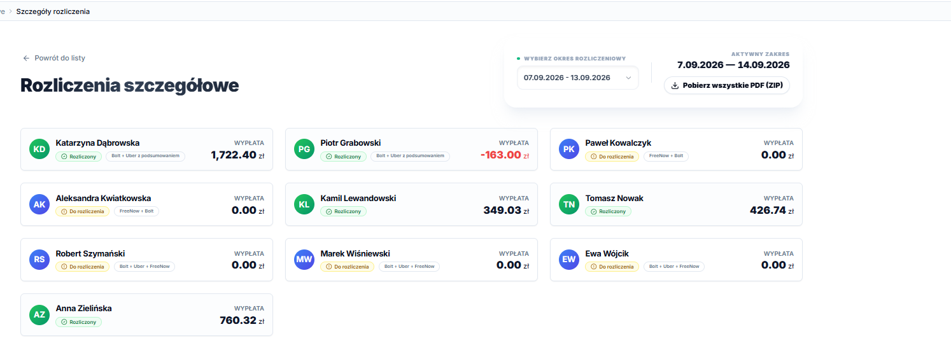The height and width of the screenshot is (343, 951).
Task: Click the Wybierz okres rozliczeniowy label
Action: pyautogui.click(x=575, y=59)
